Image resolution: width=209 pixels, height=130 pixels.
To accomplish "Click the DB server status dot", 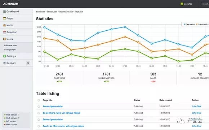I will (x=5, y=121).
